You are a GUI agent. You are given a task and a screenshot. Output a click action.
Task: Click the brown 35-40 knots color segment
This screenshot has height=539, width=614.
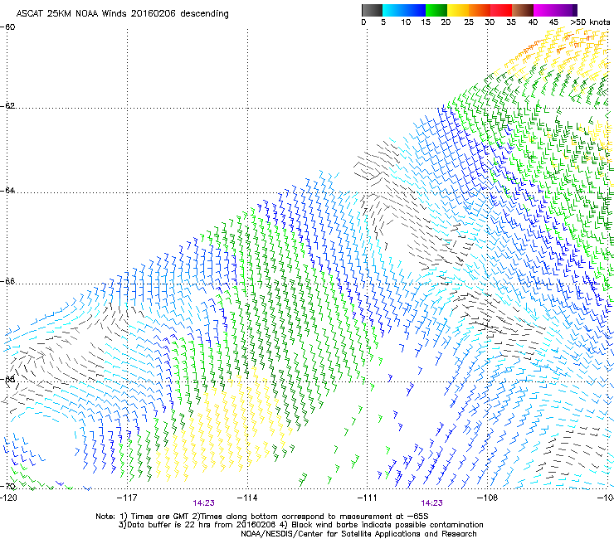[x=523, y=10]
